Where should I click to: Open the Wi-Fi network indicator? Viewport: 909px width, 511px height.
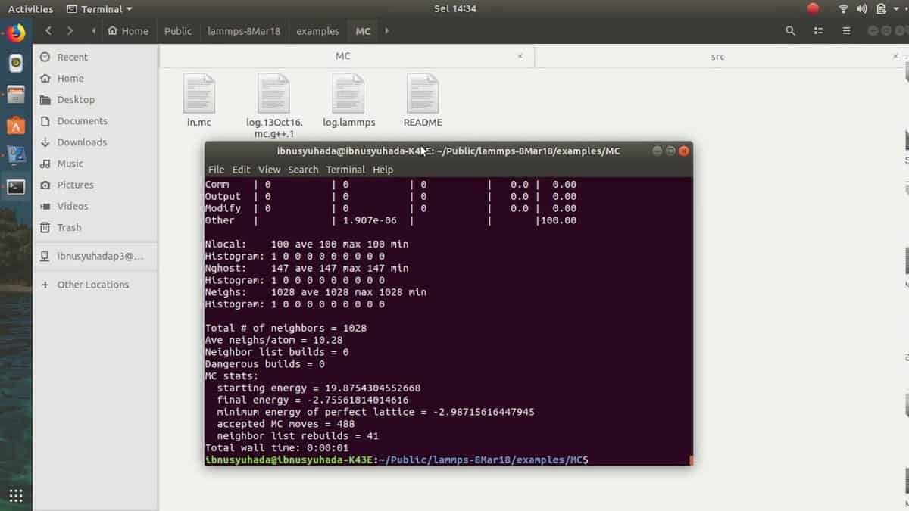coord(843,9)
